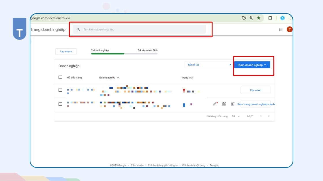The width and height of the screenshot is (323, 181).
Task: Click the create post note icon
Action: (x=233, y=104)
